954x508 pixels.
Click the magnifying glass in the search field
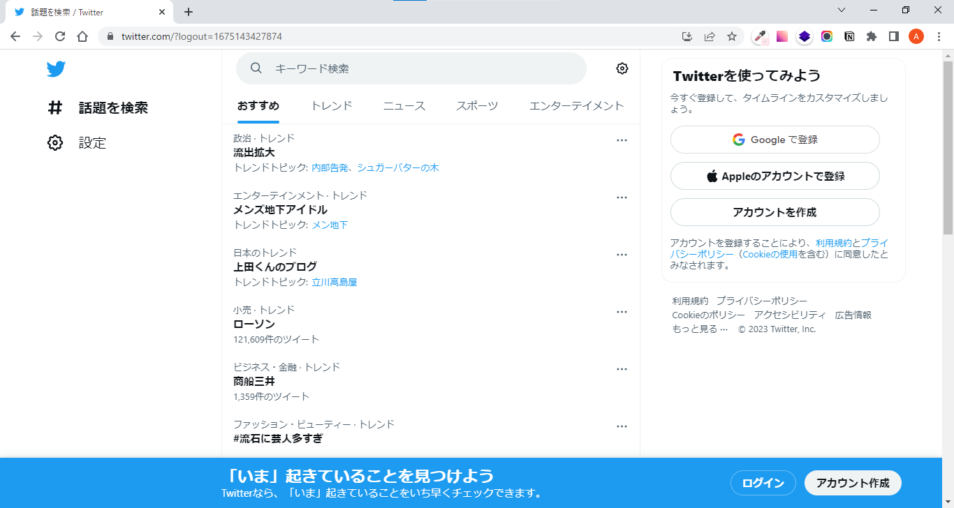[x=256, y=68]
